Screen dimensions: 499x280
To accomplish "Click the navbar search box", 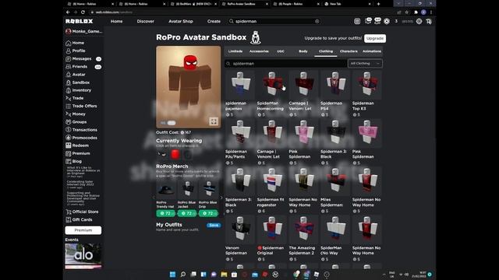I will click(x=274, y=21).
